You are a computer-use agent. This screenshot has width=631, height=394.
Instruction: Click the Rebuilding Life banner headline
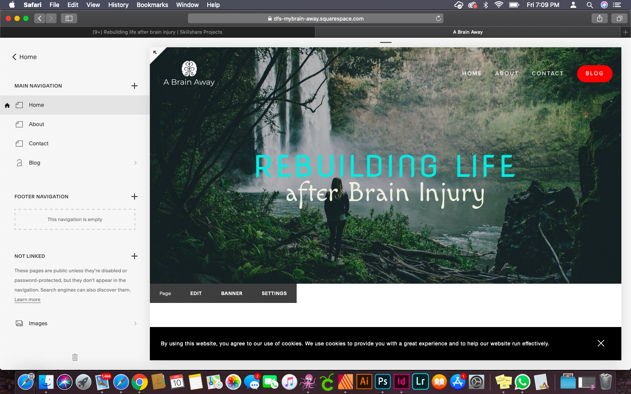385,165
